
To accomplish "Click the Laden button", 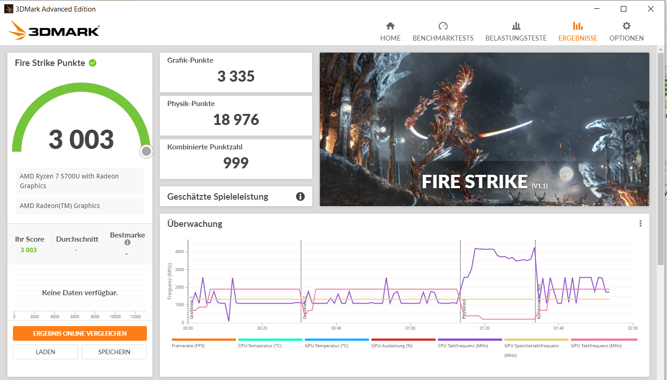I will (x=45, y=352).
